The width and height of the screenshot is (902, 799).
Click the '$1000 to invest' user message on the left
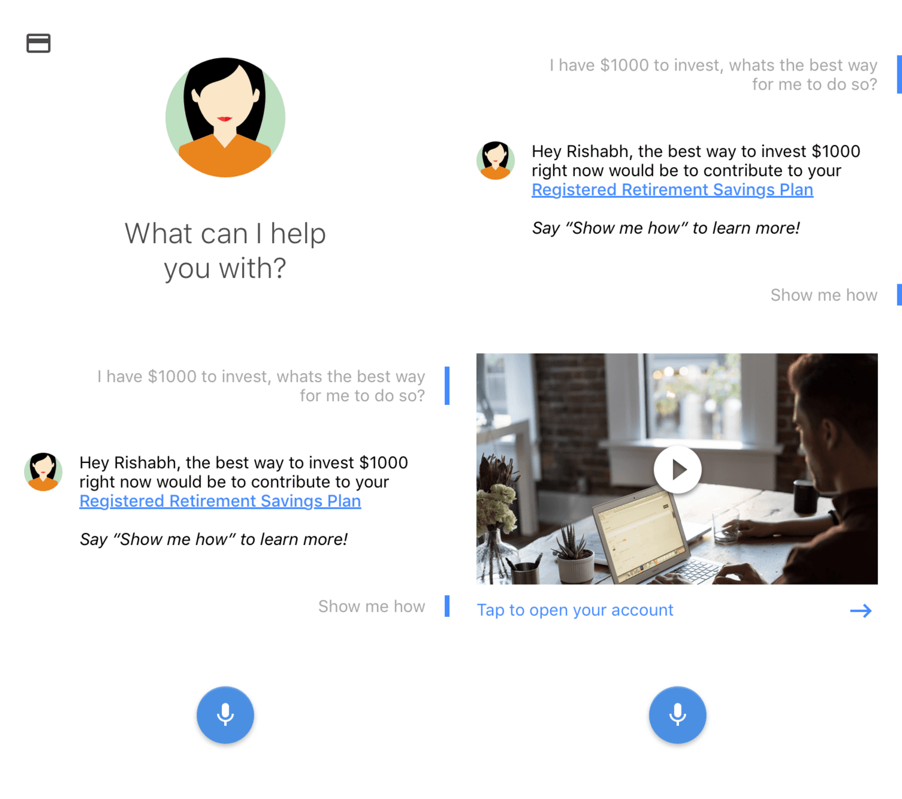pos(261,386)
